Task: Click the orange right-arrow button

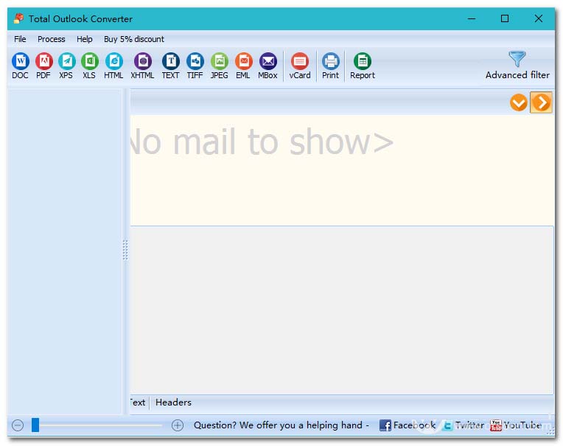Action: click(x=541, y=102)
